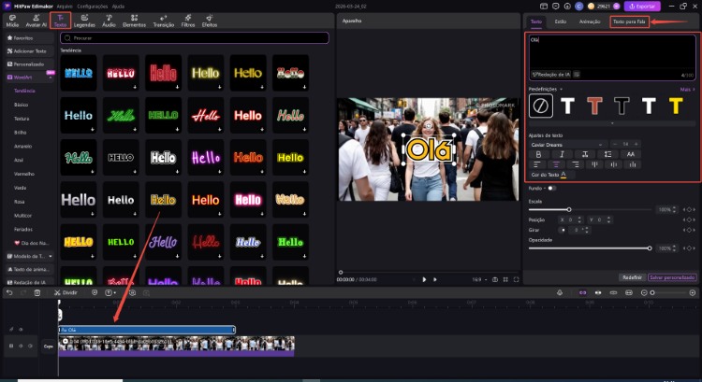This screenshot has width=702, height=382.
Task: Click the Redação de IA button in text box
Action: (551, 75)
